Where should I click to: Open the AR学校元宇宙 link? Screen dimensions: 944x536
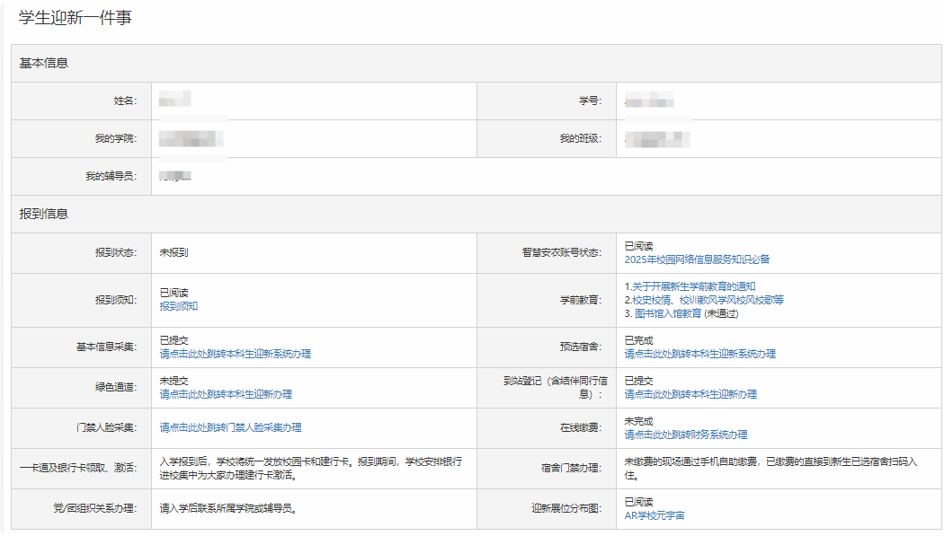click(660, 515)
